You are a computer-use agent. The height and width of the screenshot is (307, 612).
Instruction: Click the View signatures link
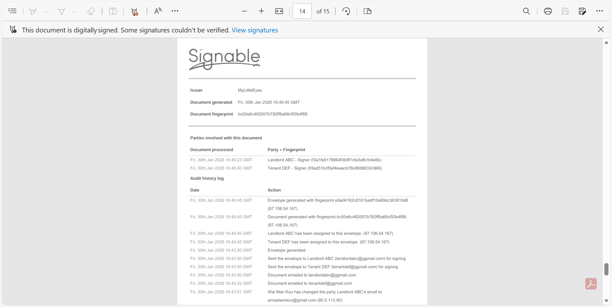[x=255, y=30]
